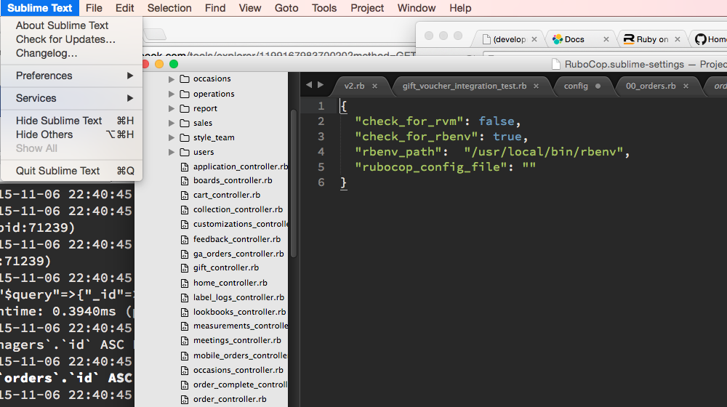
Task: Open order_controller.rb from the sidebar
Action: point(230,399)
